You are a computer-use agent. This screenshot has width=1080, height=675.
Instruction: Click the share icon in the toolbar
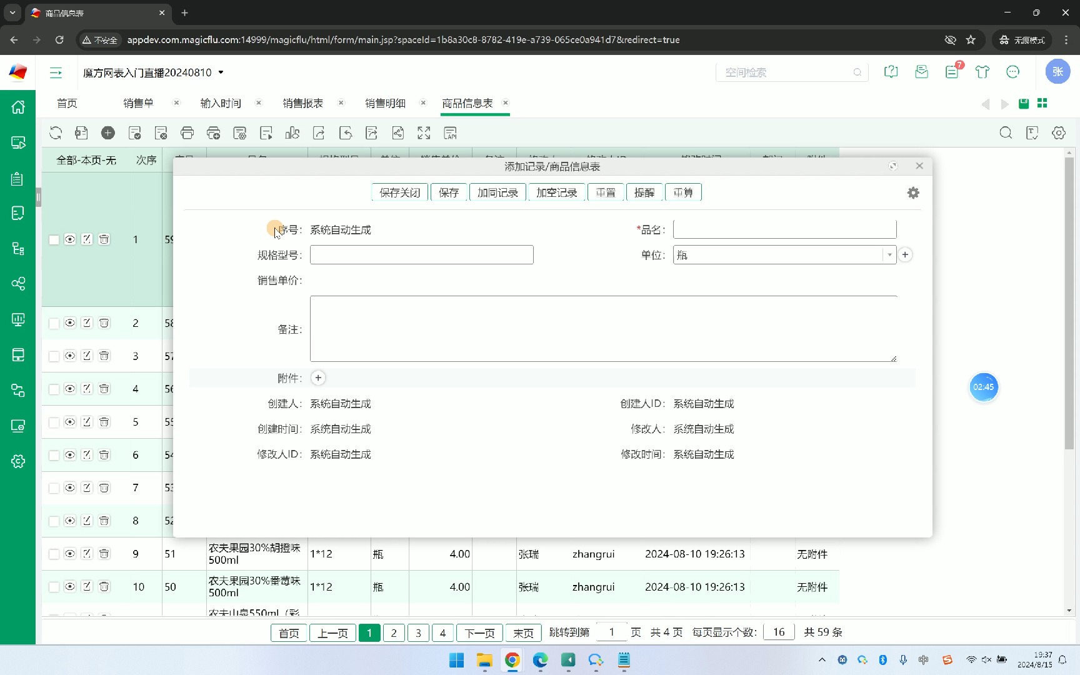397,132
